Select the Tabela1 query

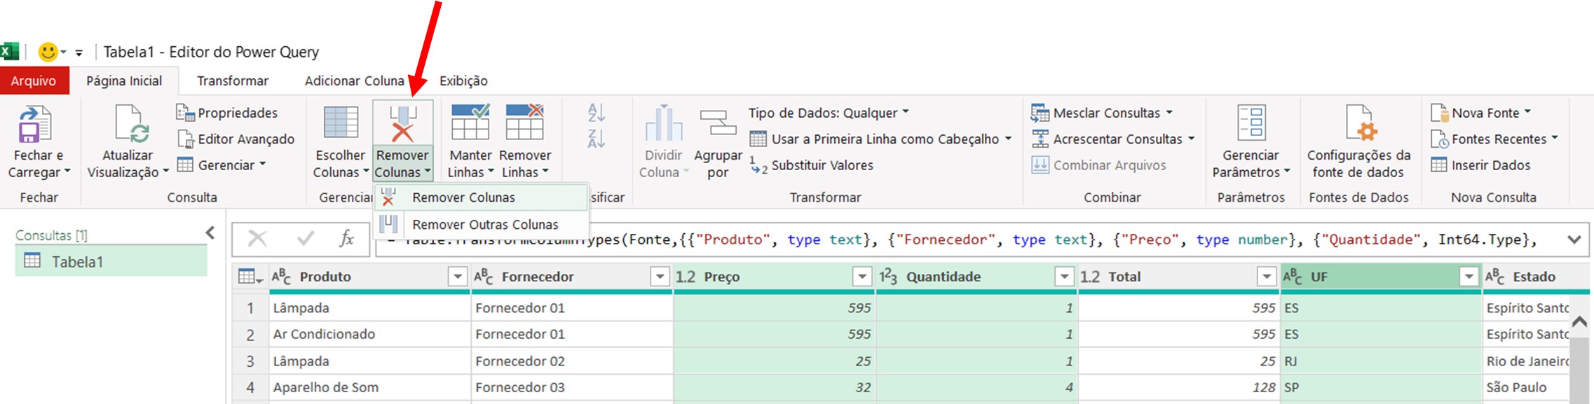[111, 261]
